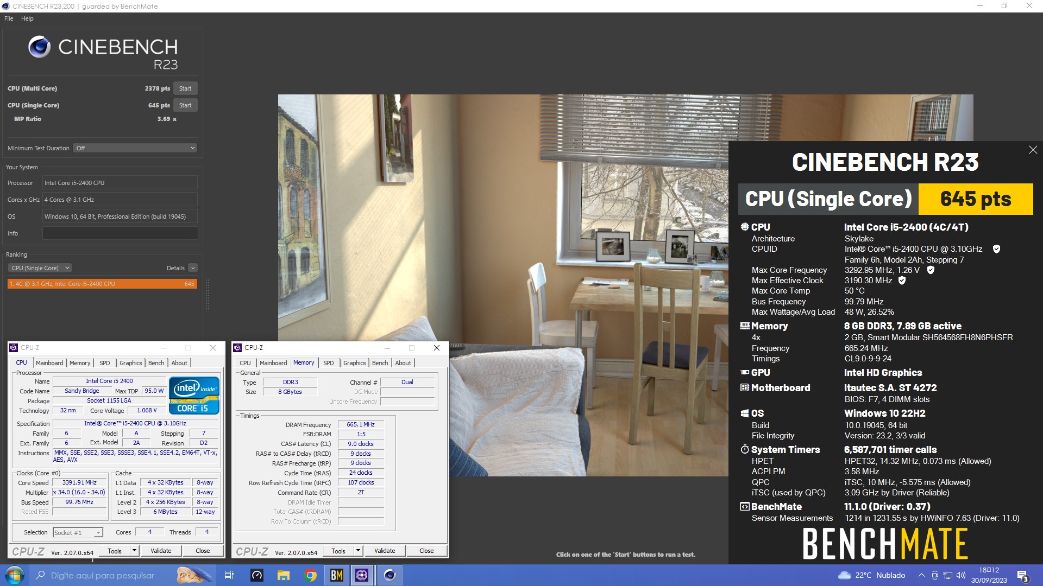Click the Intel Core i5 badge logo
The width and height of the screenshot is (1043, 586).
194,396
